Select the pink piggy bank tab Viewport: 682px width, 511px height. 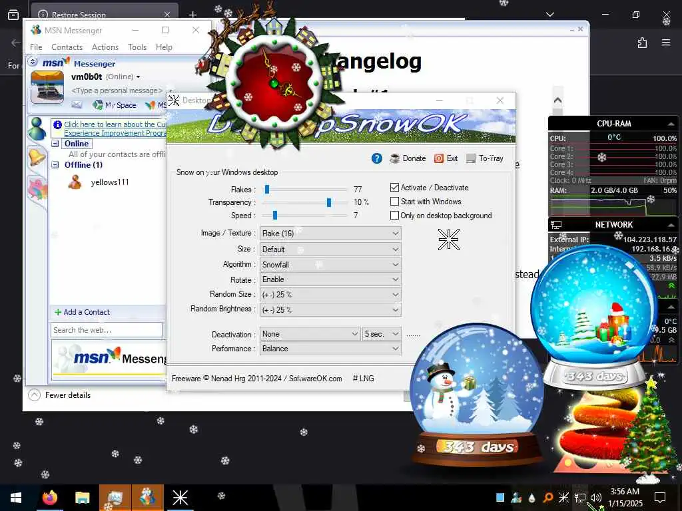pos(37,190)
